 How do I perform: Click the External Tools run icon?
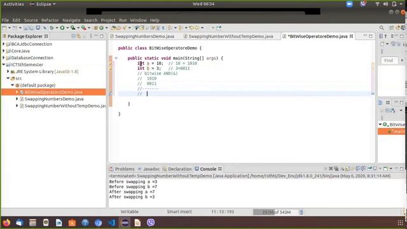[x=83, y=28]
